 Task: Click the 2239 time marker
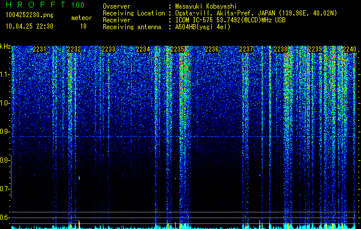tap(315, 49)
